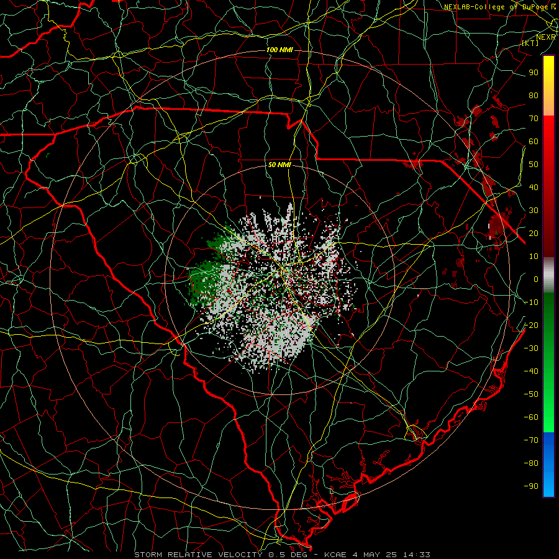The image size is (559, 559).
Task: Click the "-50" value on velocity scale
Action: click(531, 394)
